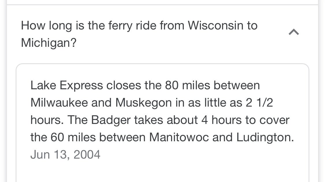The height and width of the screenshot is (182, 325).
Task: Click 'Lake Express' in the answer snippet
Action: 66,86
